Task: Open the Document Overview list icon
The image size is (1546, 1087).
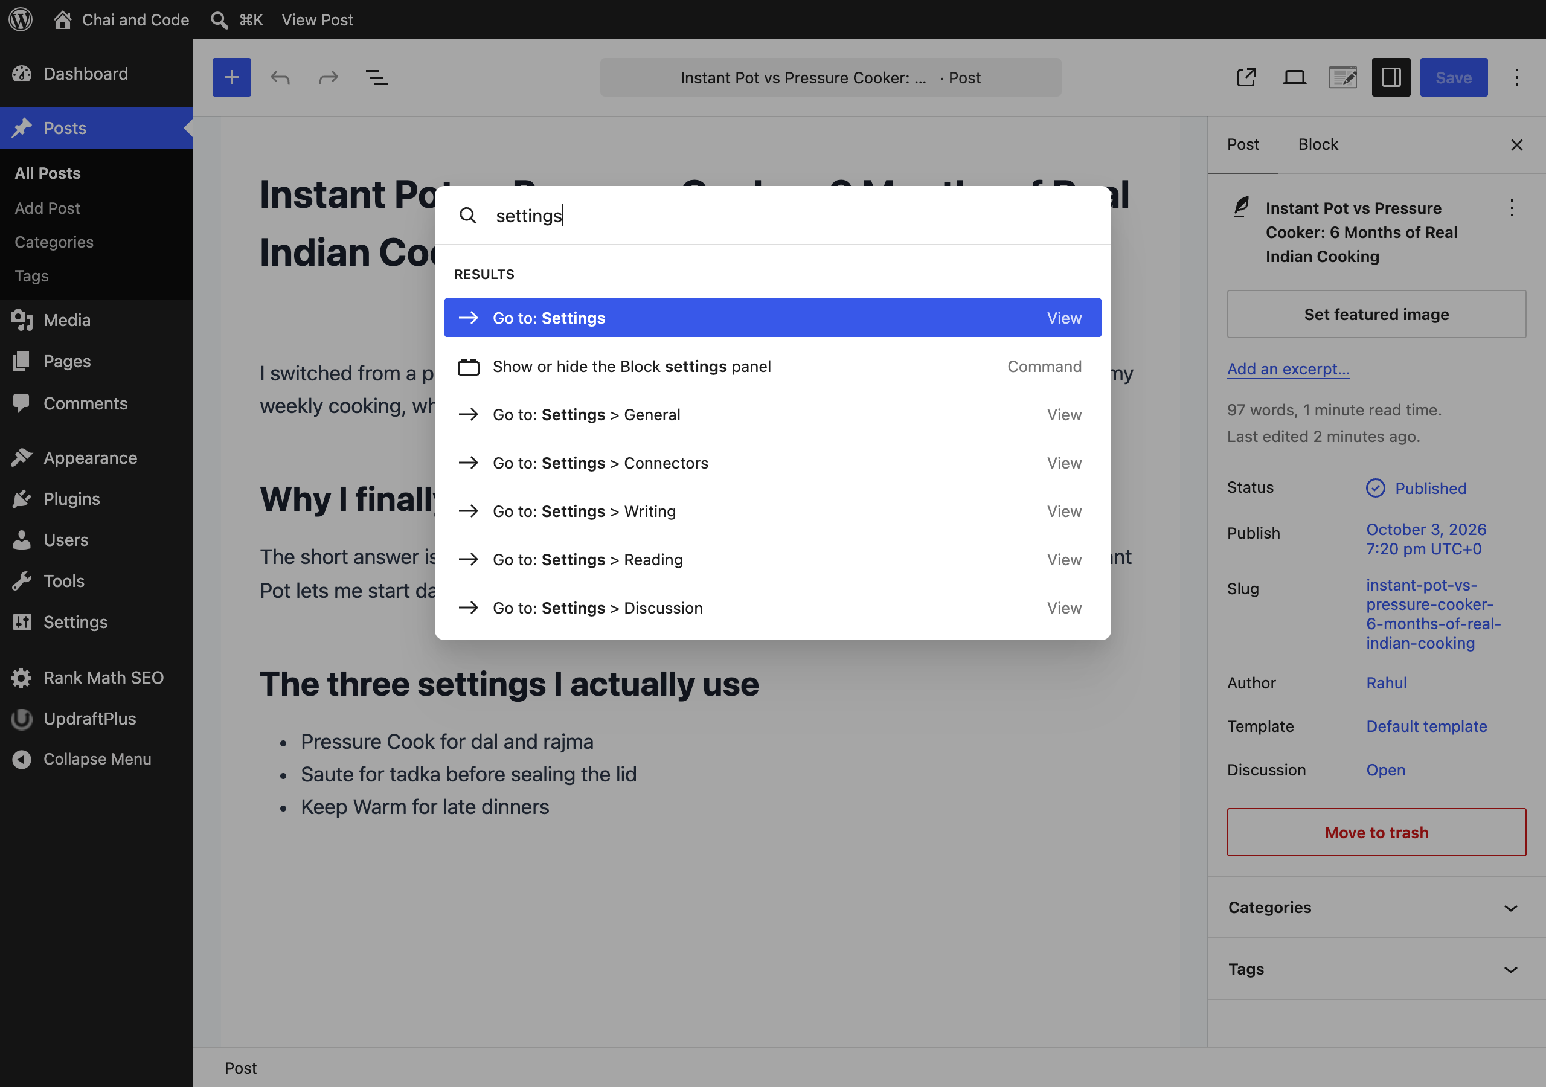Action: (x=376, y=77)
